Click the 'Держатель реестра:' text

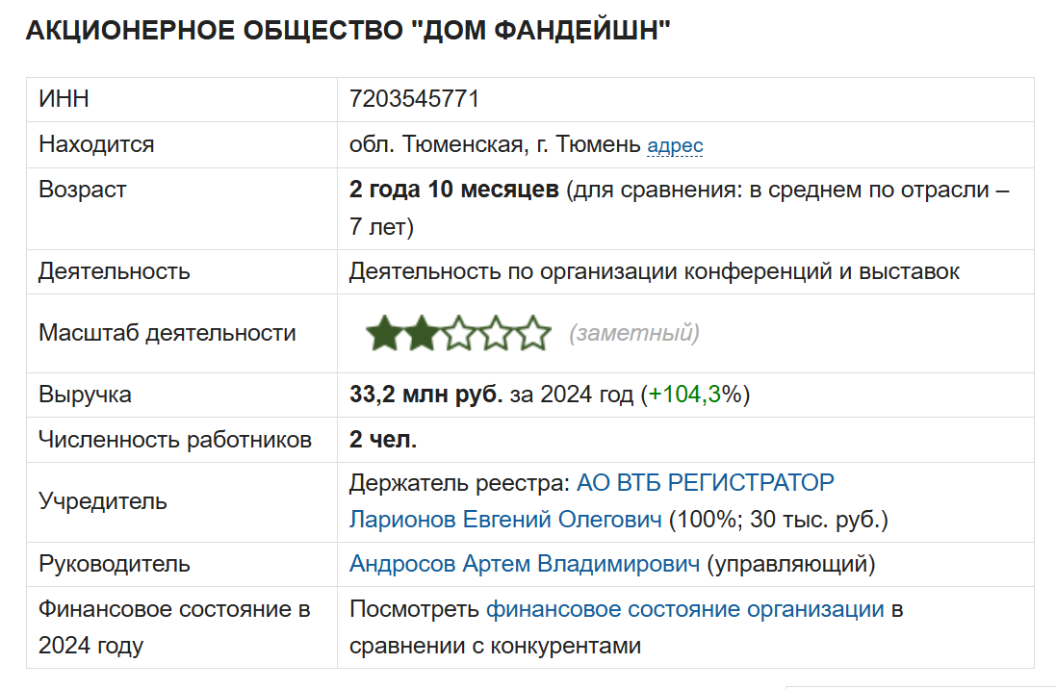pos(459,481)
